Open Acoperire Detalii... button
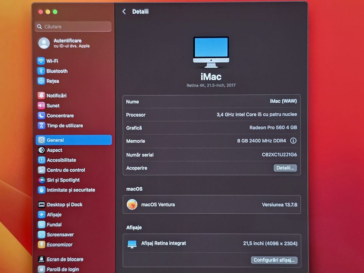Screen dimensions: 364x273 click(285, 168)
